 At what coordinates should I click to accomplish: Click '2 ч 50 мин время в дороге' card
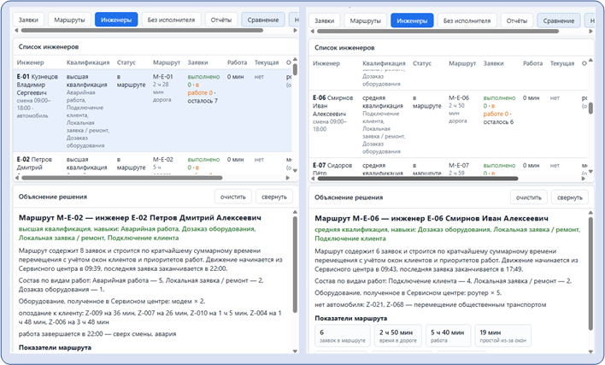click(398, 336)
